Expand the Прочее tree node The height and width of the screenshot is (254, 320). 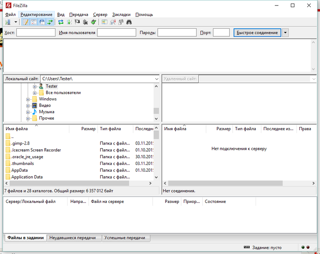pos(28,119)
